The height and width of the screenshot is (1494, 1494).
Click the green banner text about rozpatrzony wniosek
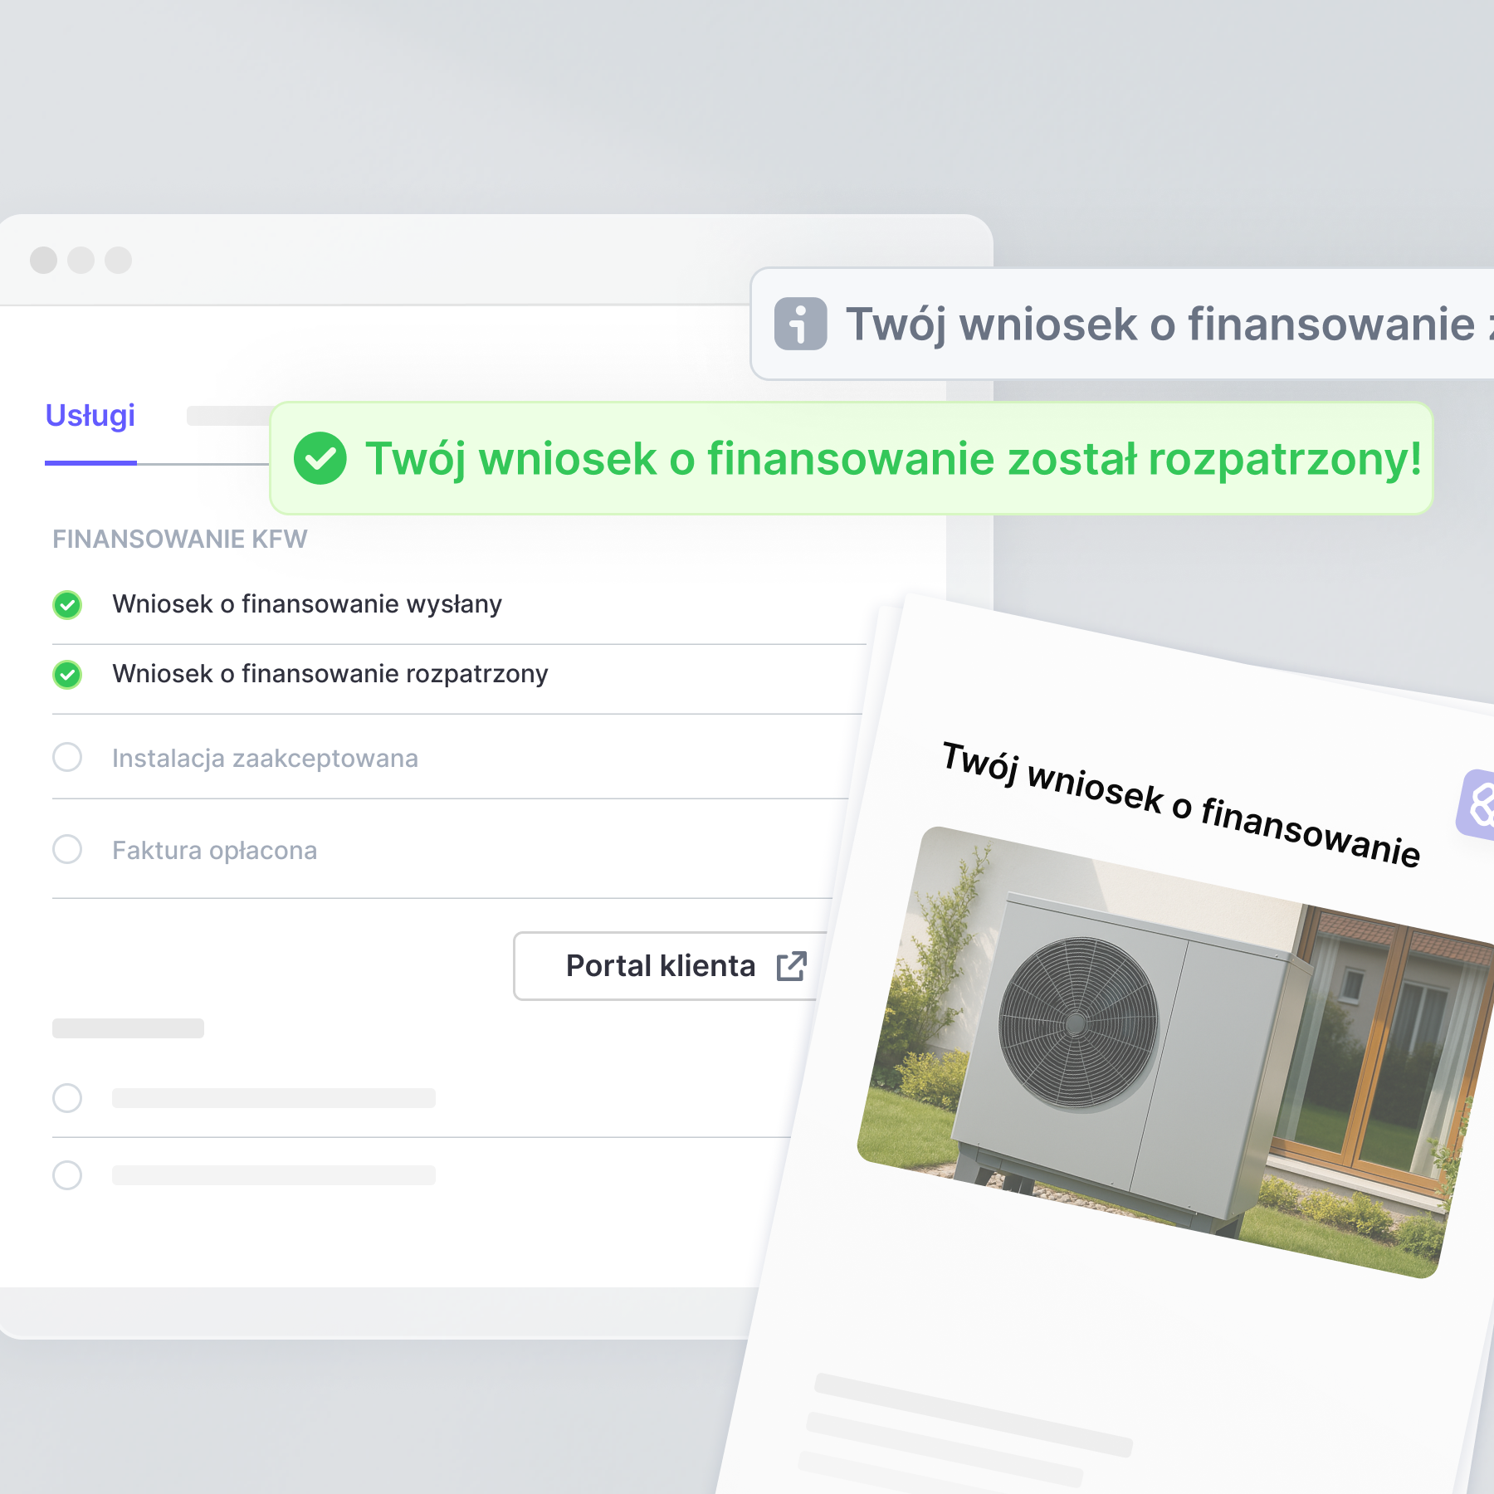click(893, 459)
